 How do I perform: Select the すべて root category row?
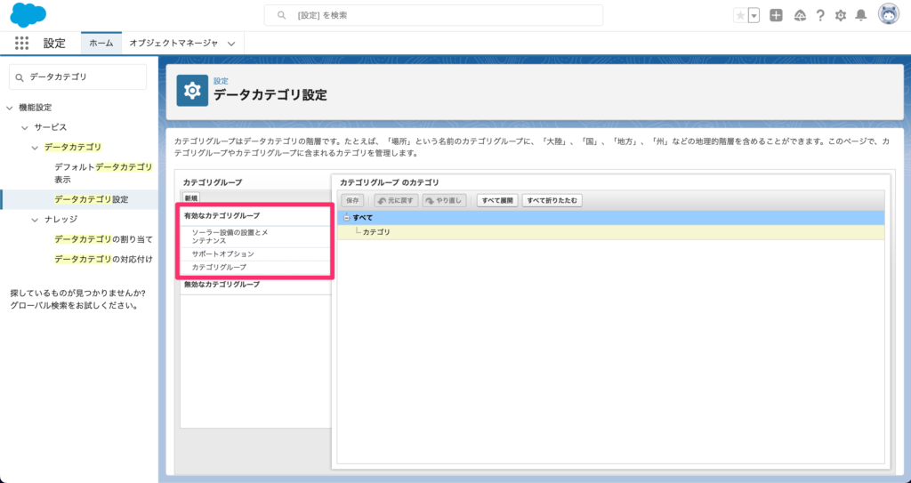(611, 218)
